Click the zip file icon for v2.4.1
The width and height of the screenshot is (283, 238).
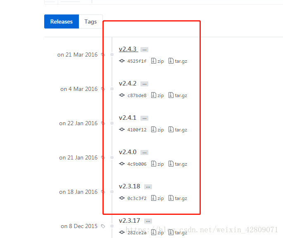tap(154, 129)
